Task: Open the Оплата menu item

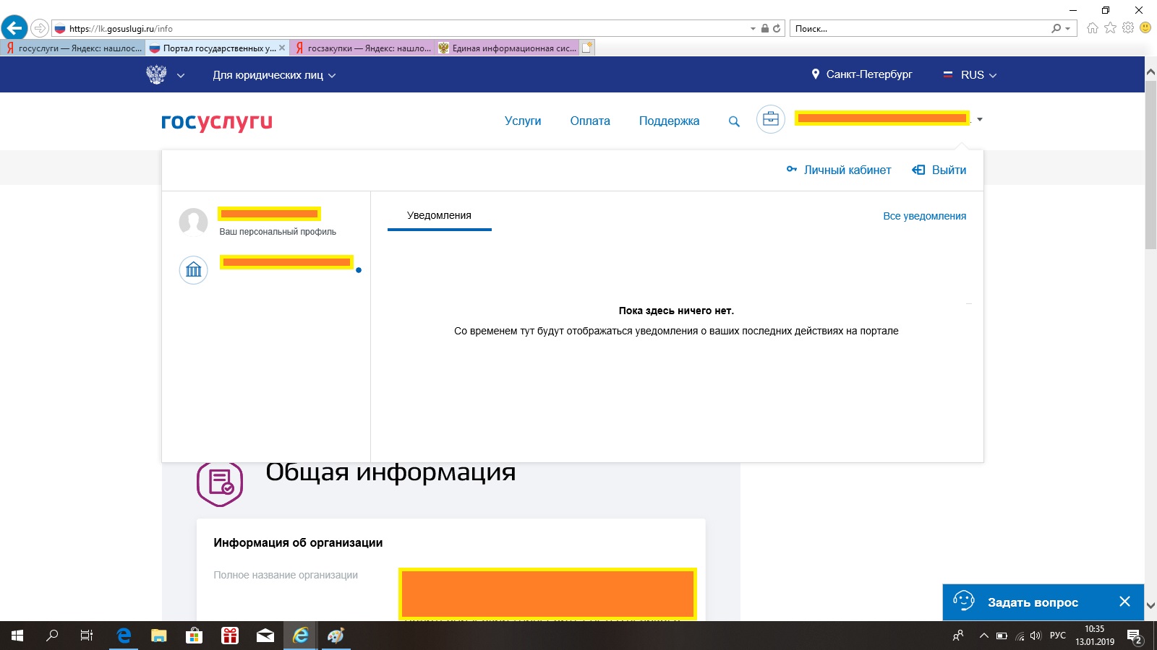Action: pos(590,121)
